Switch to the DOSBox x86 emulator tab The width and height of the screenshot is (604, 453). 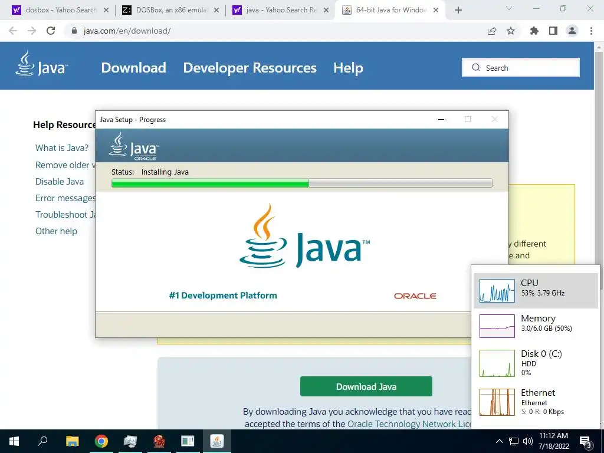[169, 10]
